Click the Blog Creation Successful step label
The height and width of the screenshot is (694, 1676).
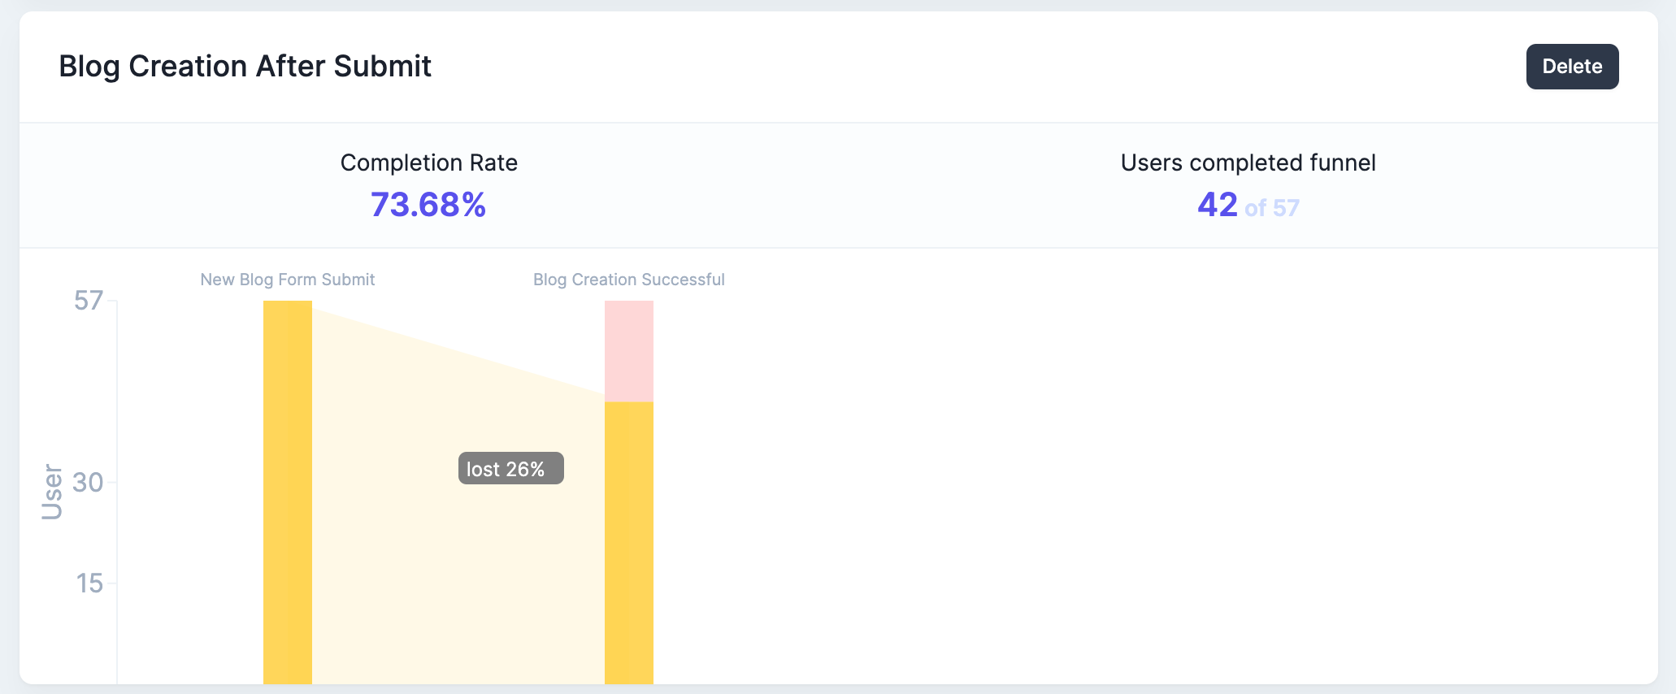tap(629, 280)
